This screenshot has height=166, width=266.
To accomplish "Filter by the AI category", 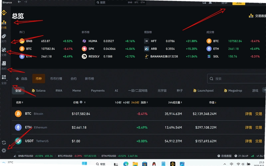I will coord(116,90).
